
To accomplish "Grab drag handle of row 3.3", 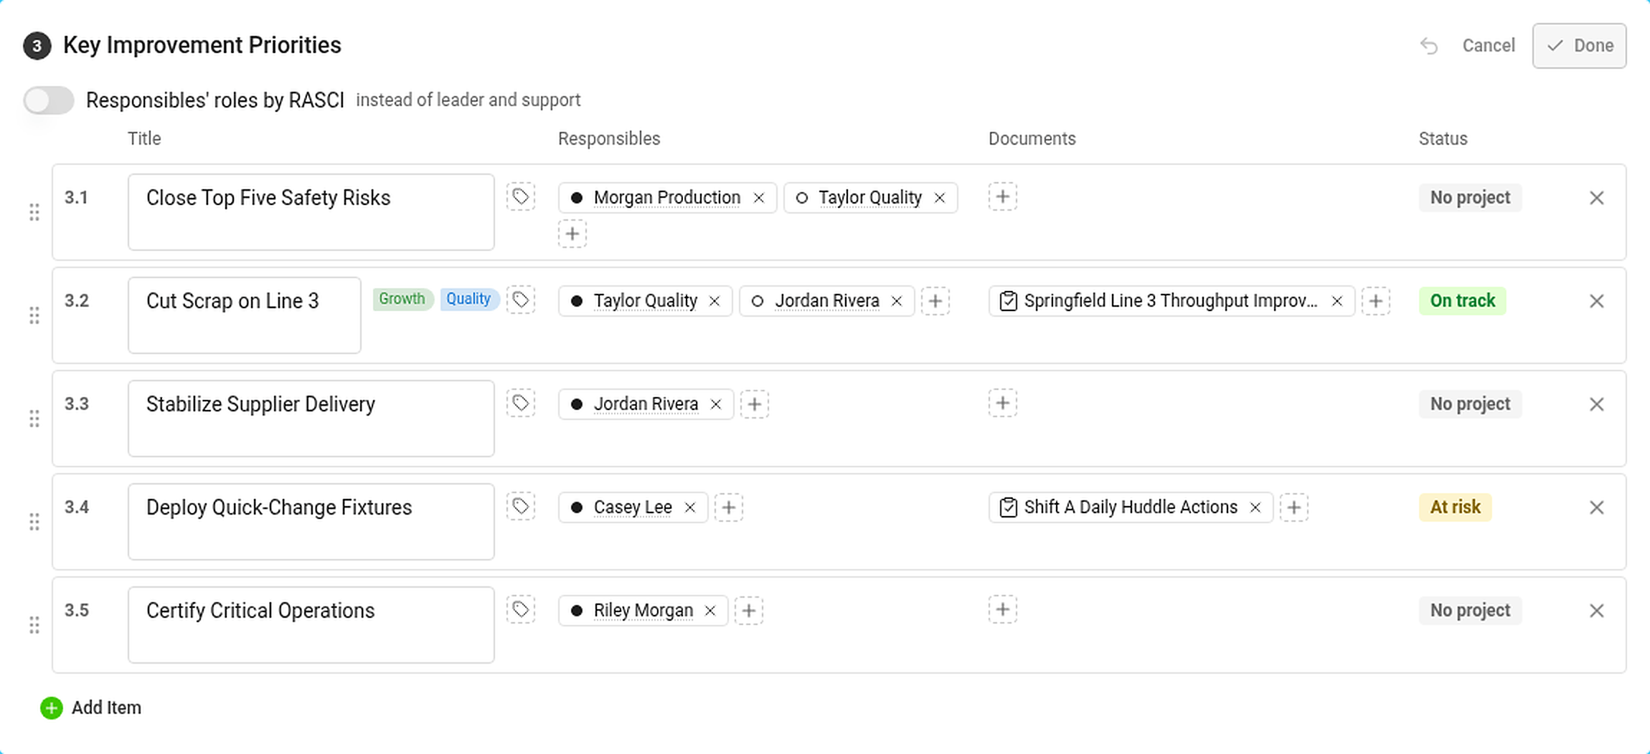I will 34,419.
